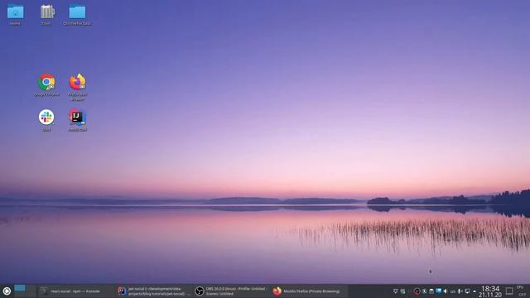Expand hidden system tray icons arrow

(x=475, y=291)
